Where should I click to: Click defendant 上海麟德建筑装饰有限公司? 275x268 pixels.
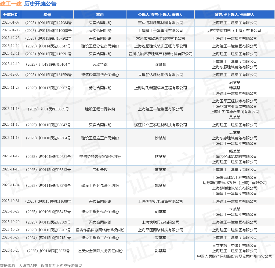(x=235, y=188)
